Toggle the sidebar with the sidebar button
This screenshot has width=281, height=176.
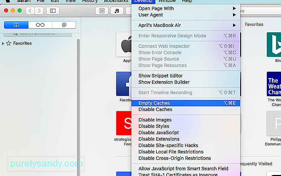coord(53,11)
